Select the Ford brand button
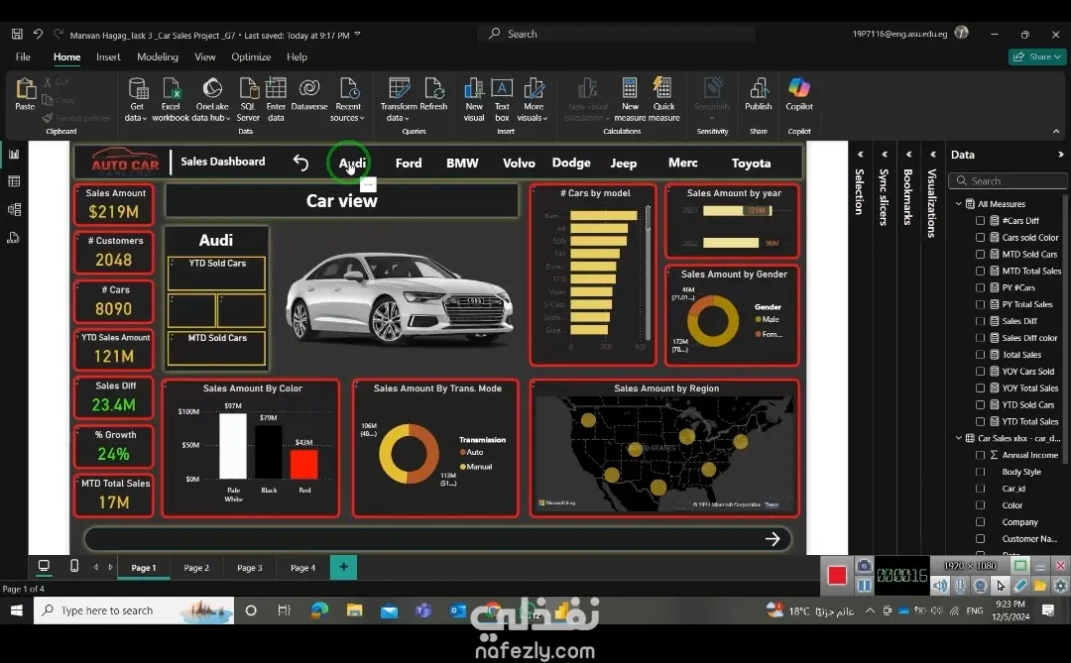1071x663 pixels. pyautogui.click(x=409, y=164)
